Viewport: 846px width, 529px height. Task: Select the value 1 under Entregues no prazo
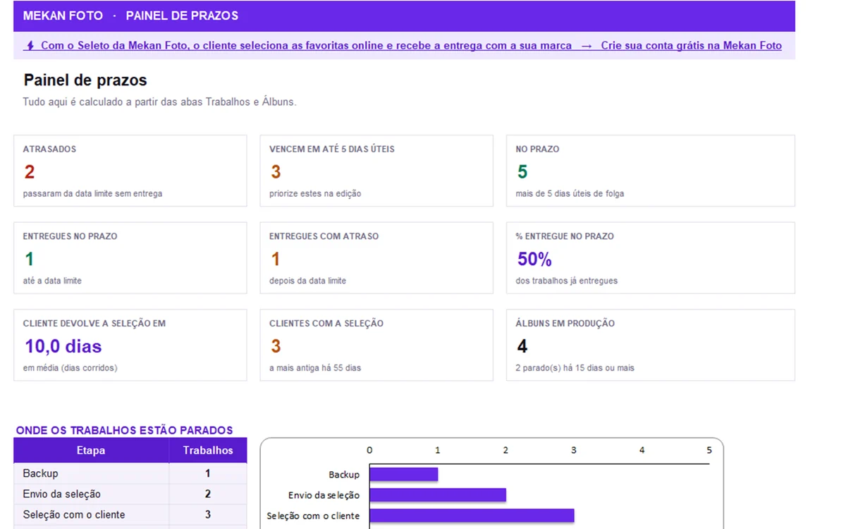[x=30, y=259]
